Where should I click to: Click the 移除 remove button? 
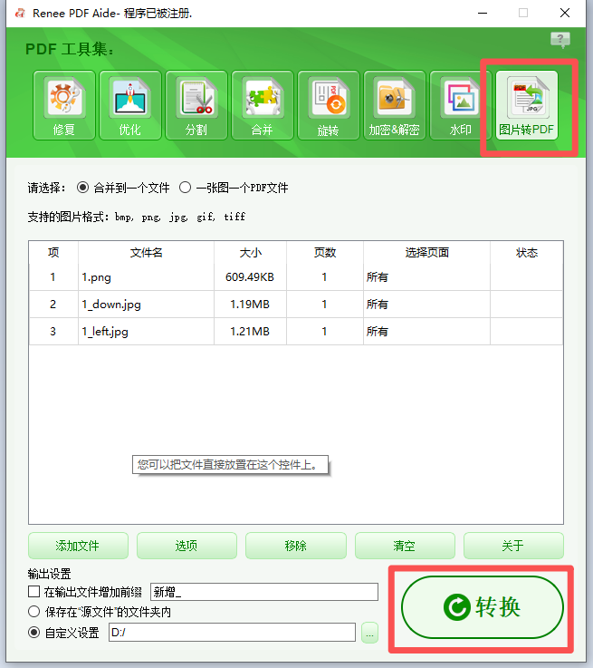click(296, 546)
